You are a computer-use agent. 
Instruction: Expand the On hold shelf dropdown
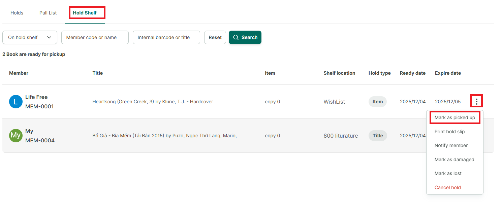[x=30, y=37]
